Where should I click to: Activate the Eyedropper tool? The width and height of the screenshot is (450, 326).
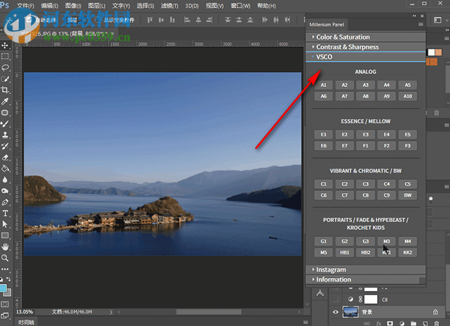click(5, 101)
